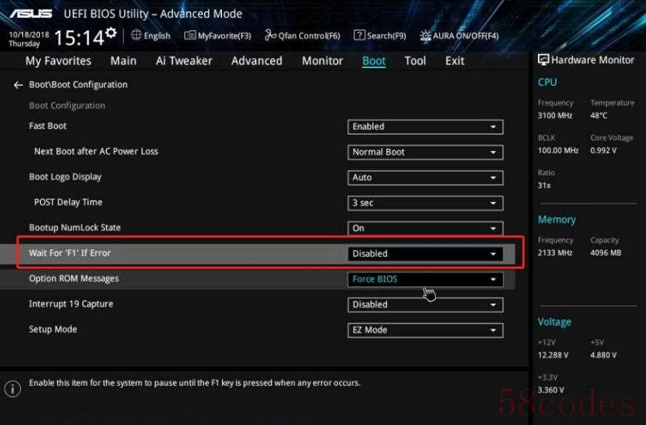
Task: Open Wait For 'F1' If Error dropdown
Action: tap(425, 253)
